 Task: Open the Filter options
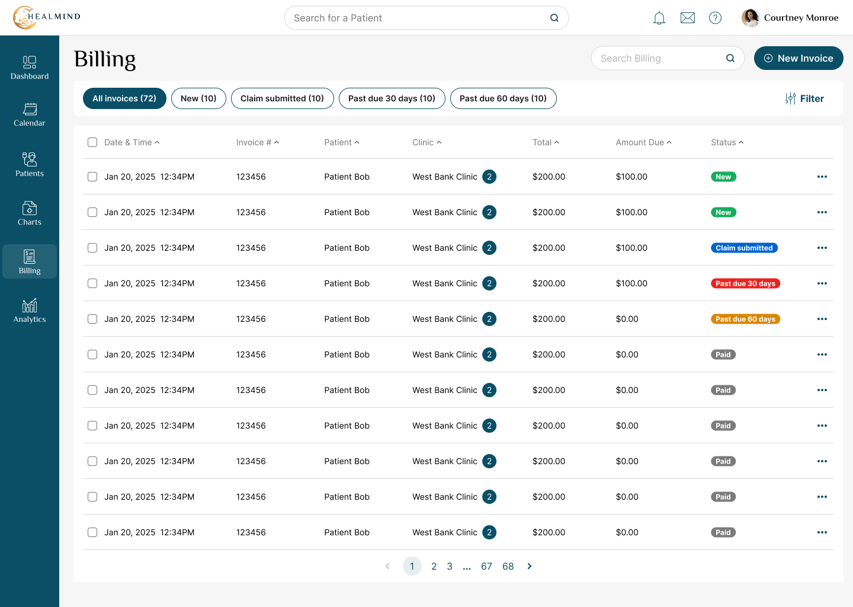click(x=804, y=98)
